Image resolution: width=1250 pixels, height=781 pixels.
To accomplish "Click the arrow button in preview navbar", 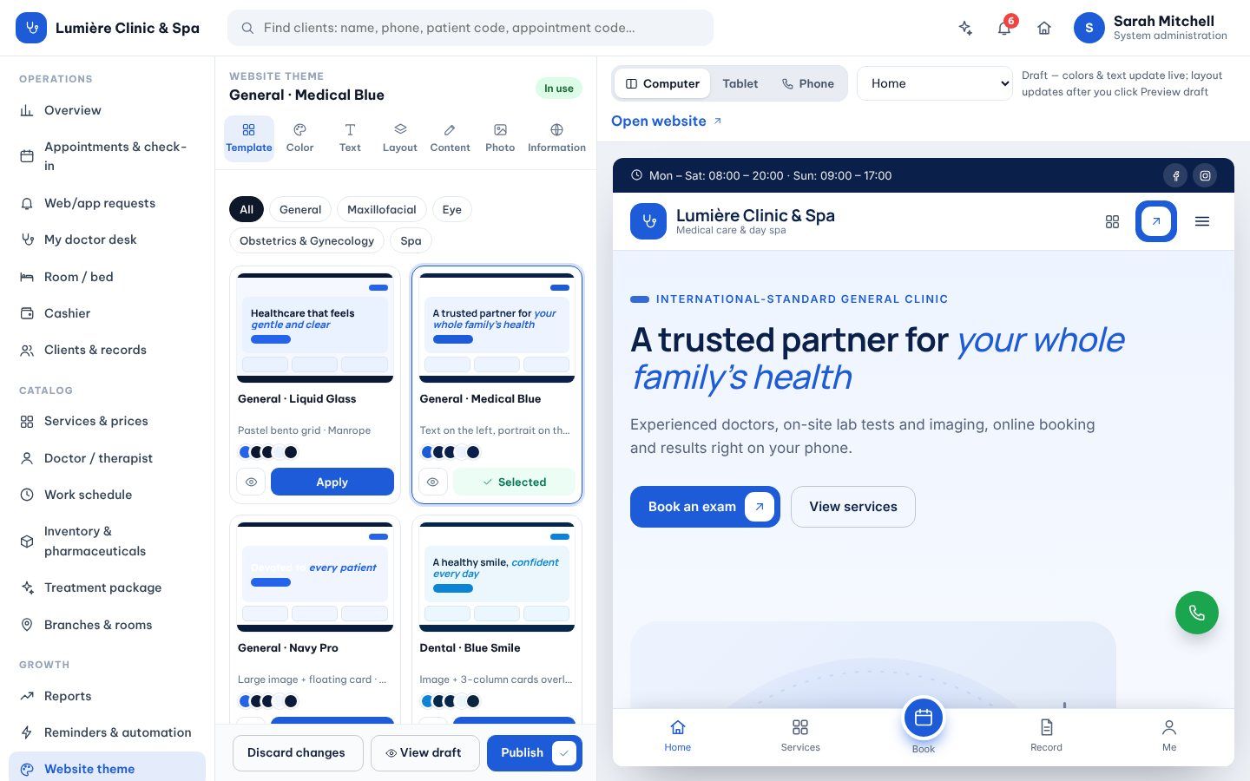I will [1156, 221].
